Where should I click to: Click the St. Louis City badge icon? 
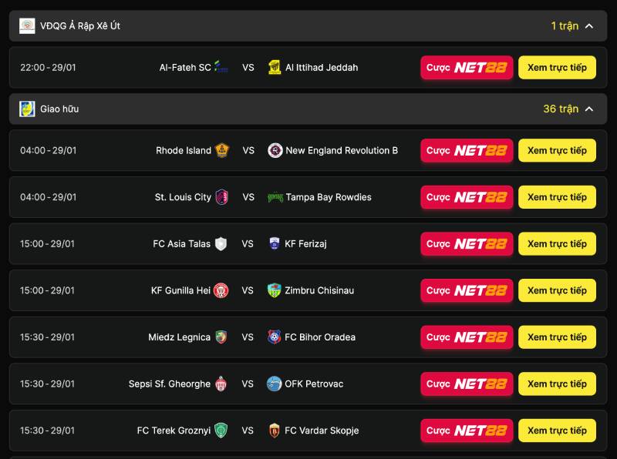(222, 197)
